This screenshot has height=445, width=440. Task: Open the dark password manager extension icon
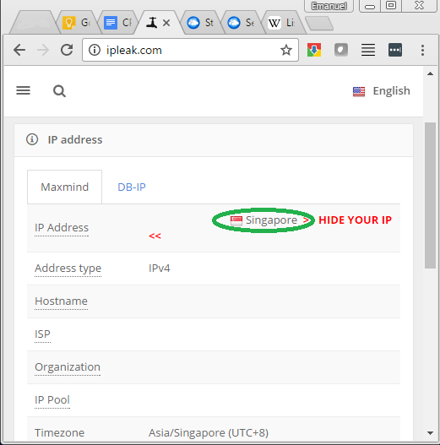[395, 50]
